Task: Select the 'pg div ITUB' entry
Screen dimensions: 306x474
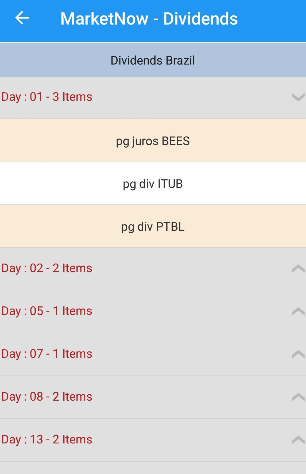Action: point(153,184)
